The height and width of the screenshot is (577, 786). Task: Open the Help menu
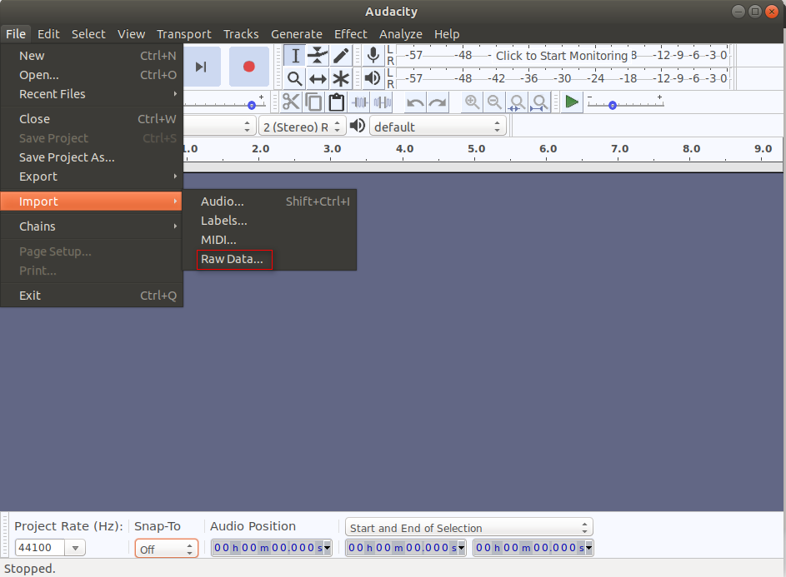(x=447, y=34)
